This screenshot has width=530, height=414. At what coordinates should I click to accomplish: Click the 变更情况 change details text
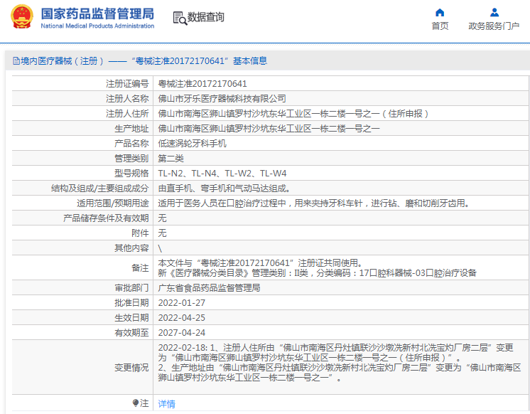click(340, 362)
